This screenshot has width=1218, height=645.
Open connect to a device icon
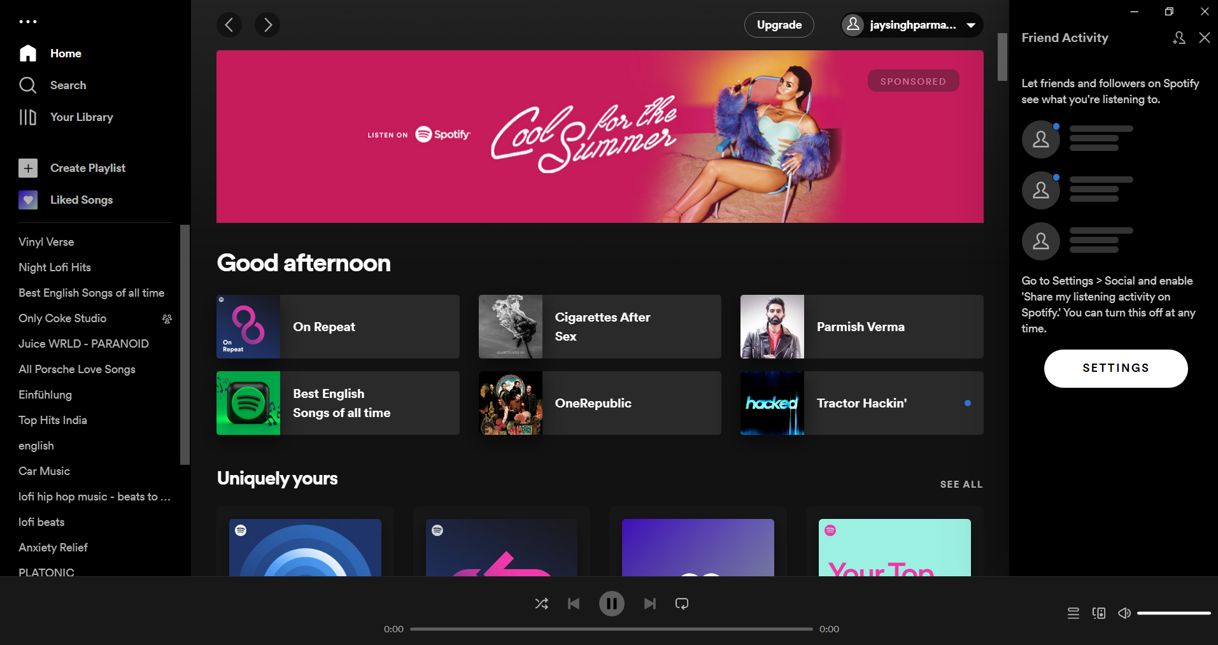[1099, 613]
